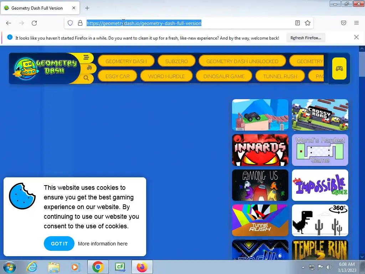Viewport: 365px width, 274px height.
Task: Click the Geometry Dash site logo
Action: [45, 68]
